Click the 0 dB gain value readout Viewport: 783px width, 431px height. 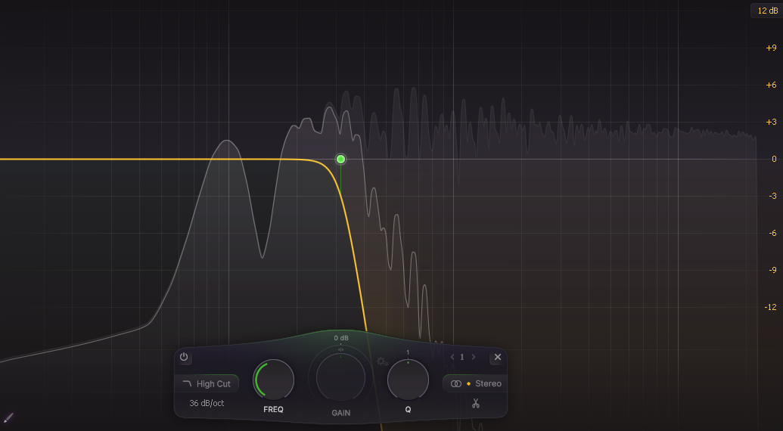(341, 338)
